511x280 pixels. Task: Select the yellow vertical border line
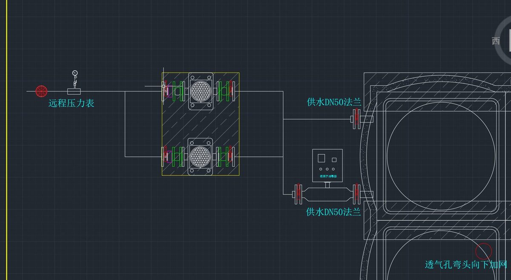pos(7,140)
